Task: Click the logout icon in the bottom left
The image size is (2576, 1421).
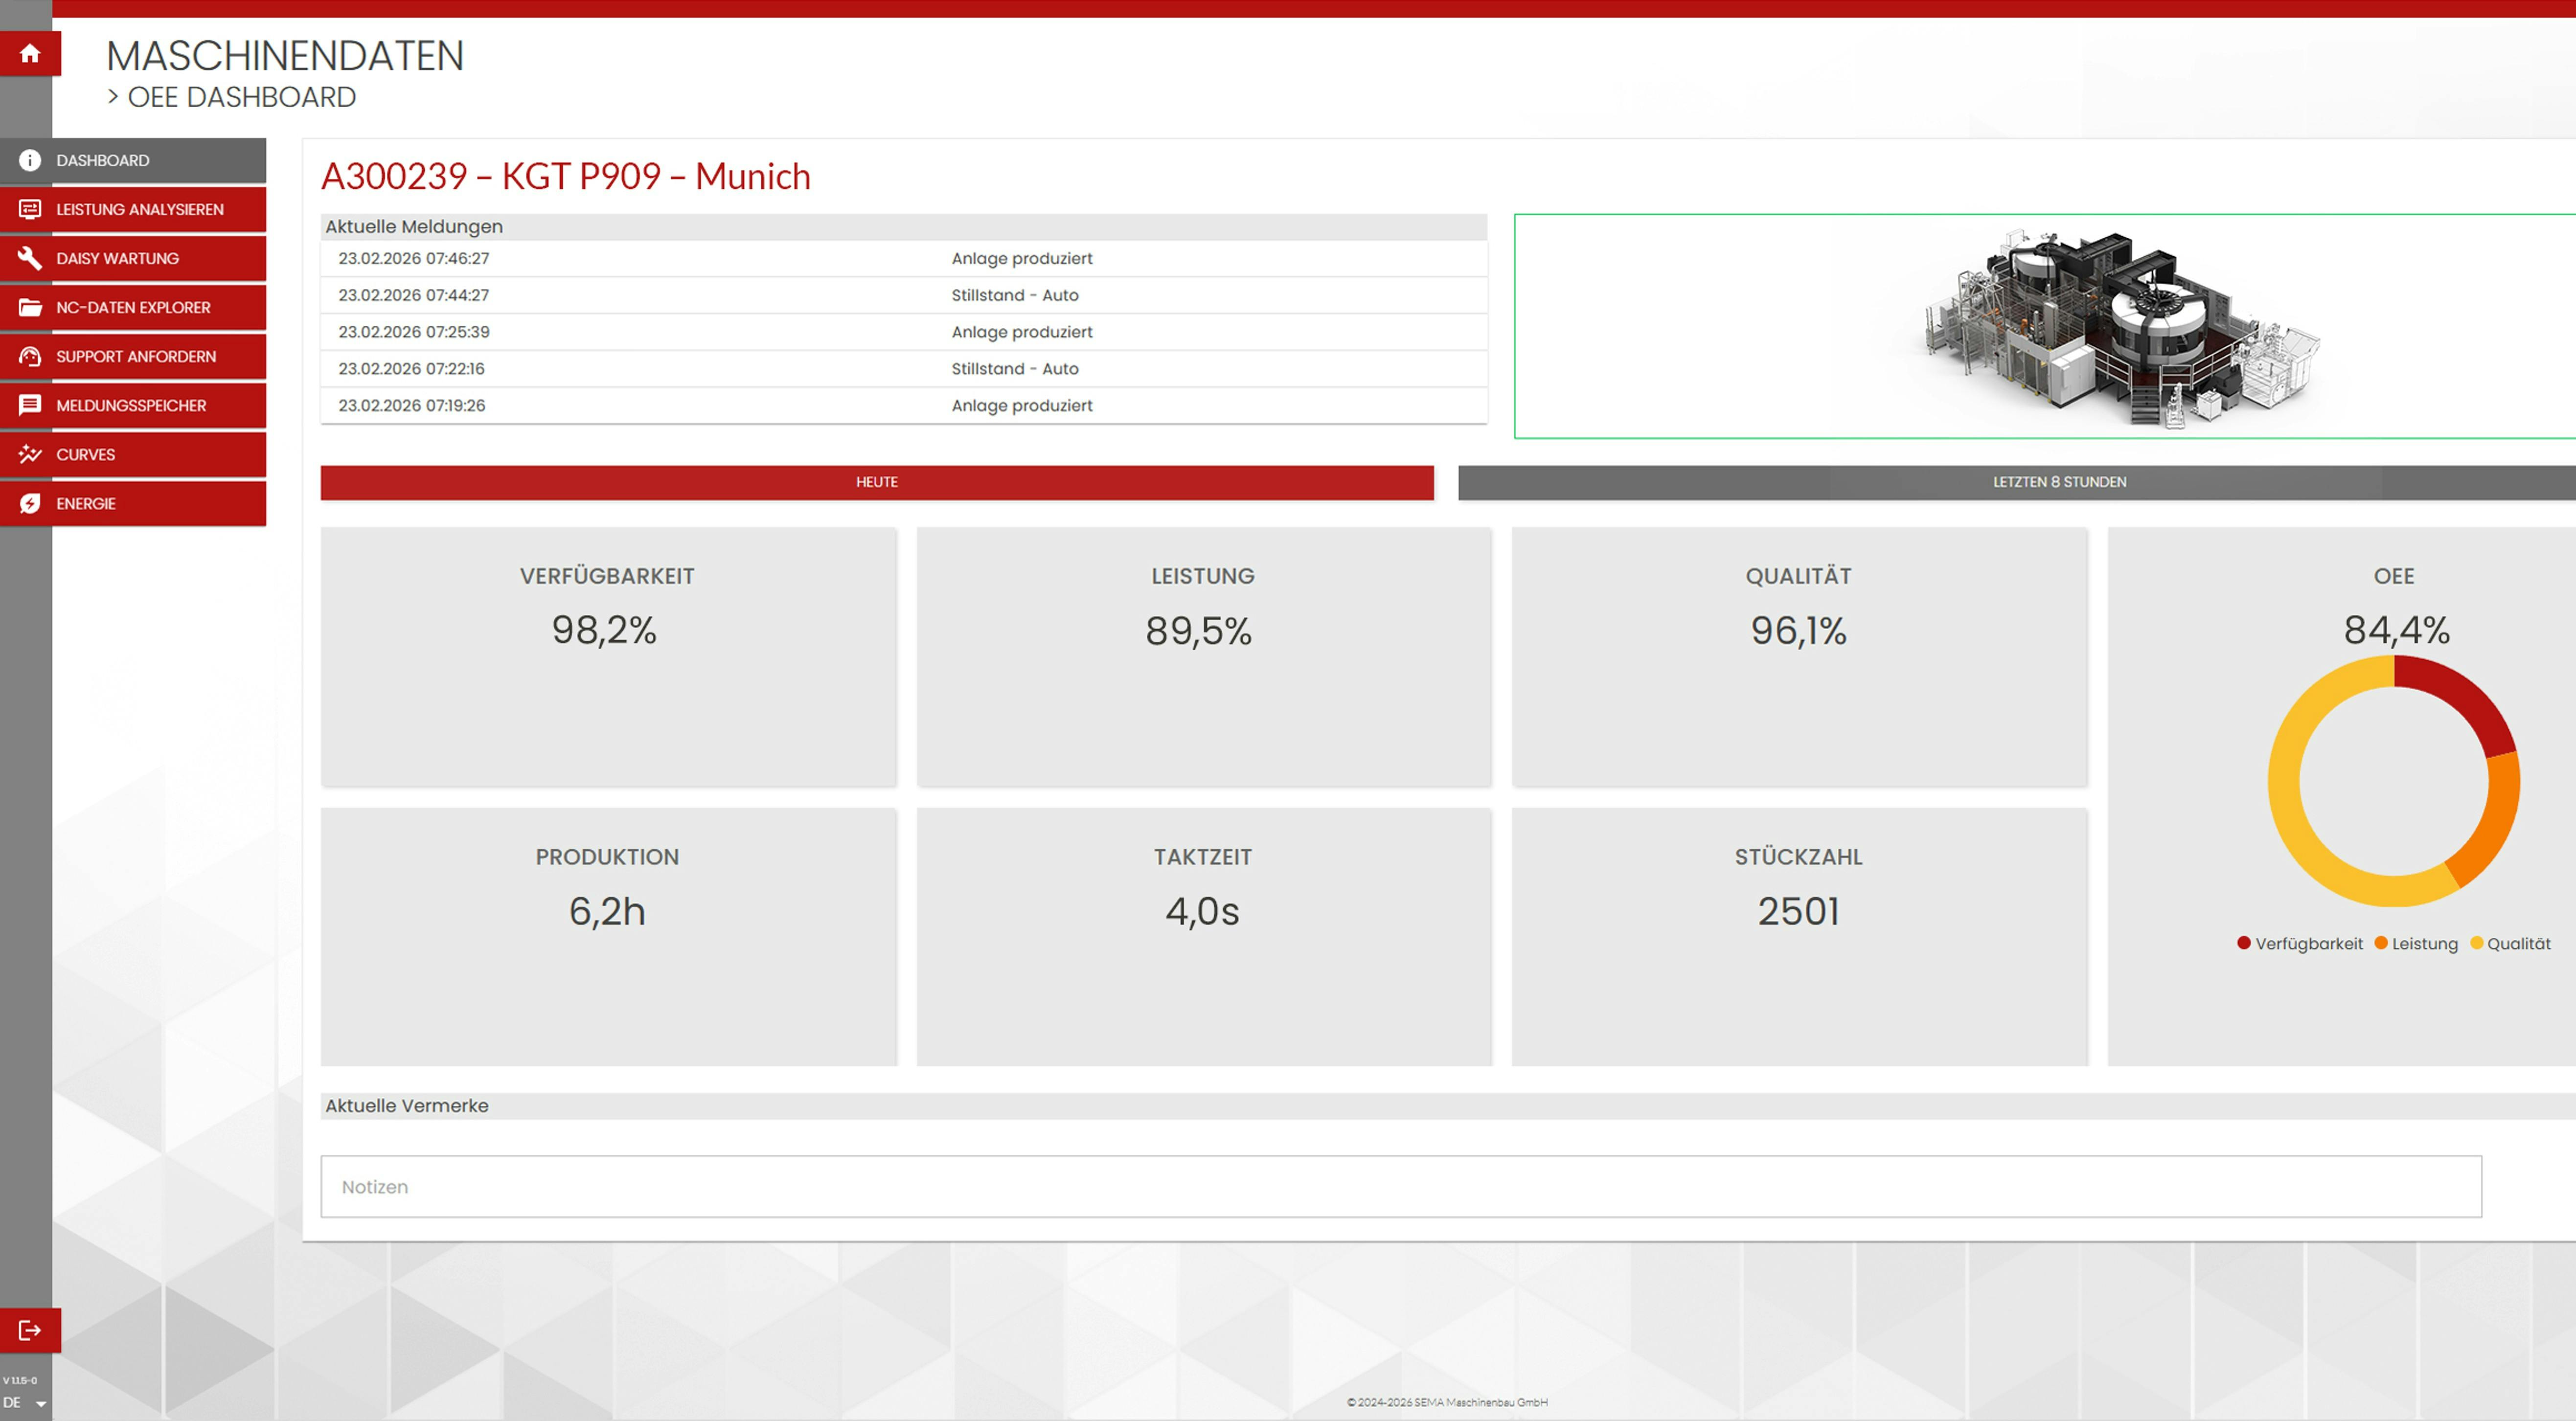Action: click(x=30, y=1330)
